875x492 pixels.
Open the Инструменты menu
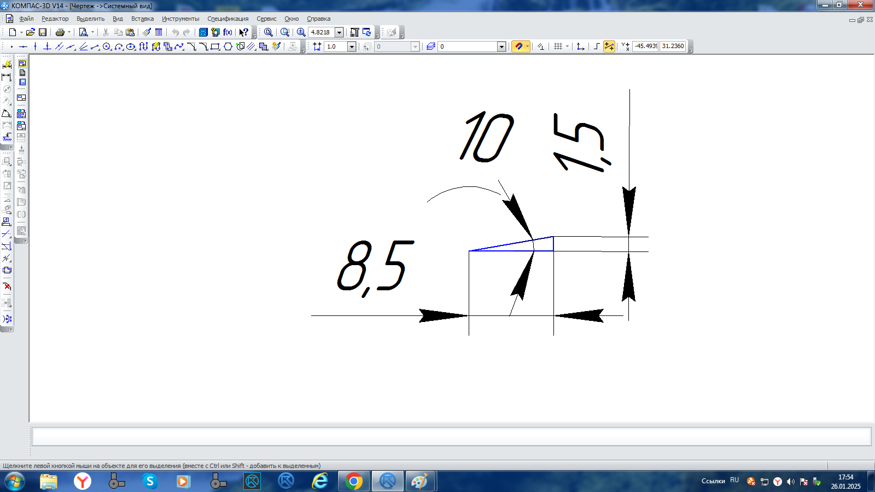click(x=180, y=19)
